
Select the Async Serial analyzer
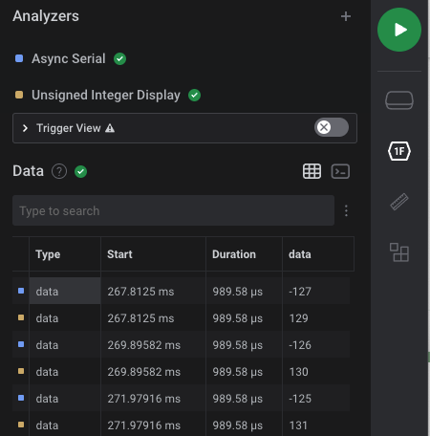pyautogui.click(x=69, y=58)
